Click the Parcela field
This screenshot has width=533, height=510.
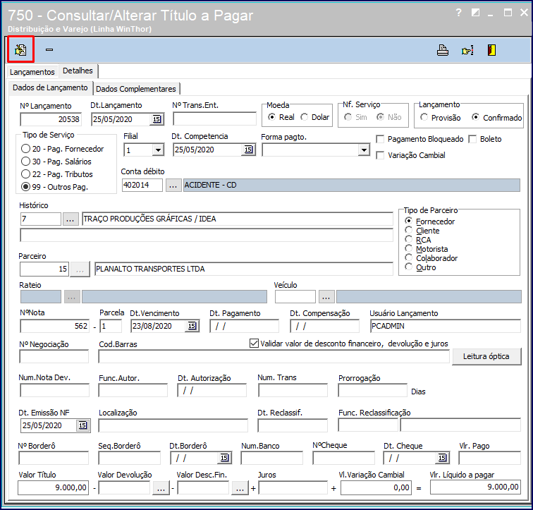(111, 326)
